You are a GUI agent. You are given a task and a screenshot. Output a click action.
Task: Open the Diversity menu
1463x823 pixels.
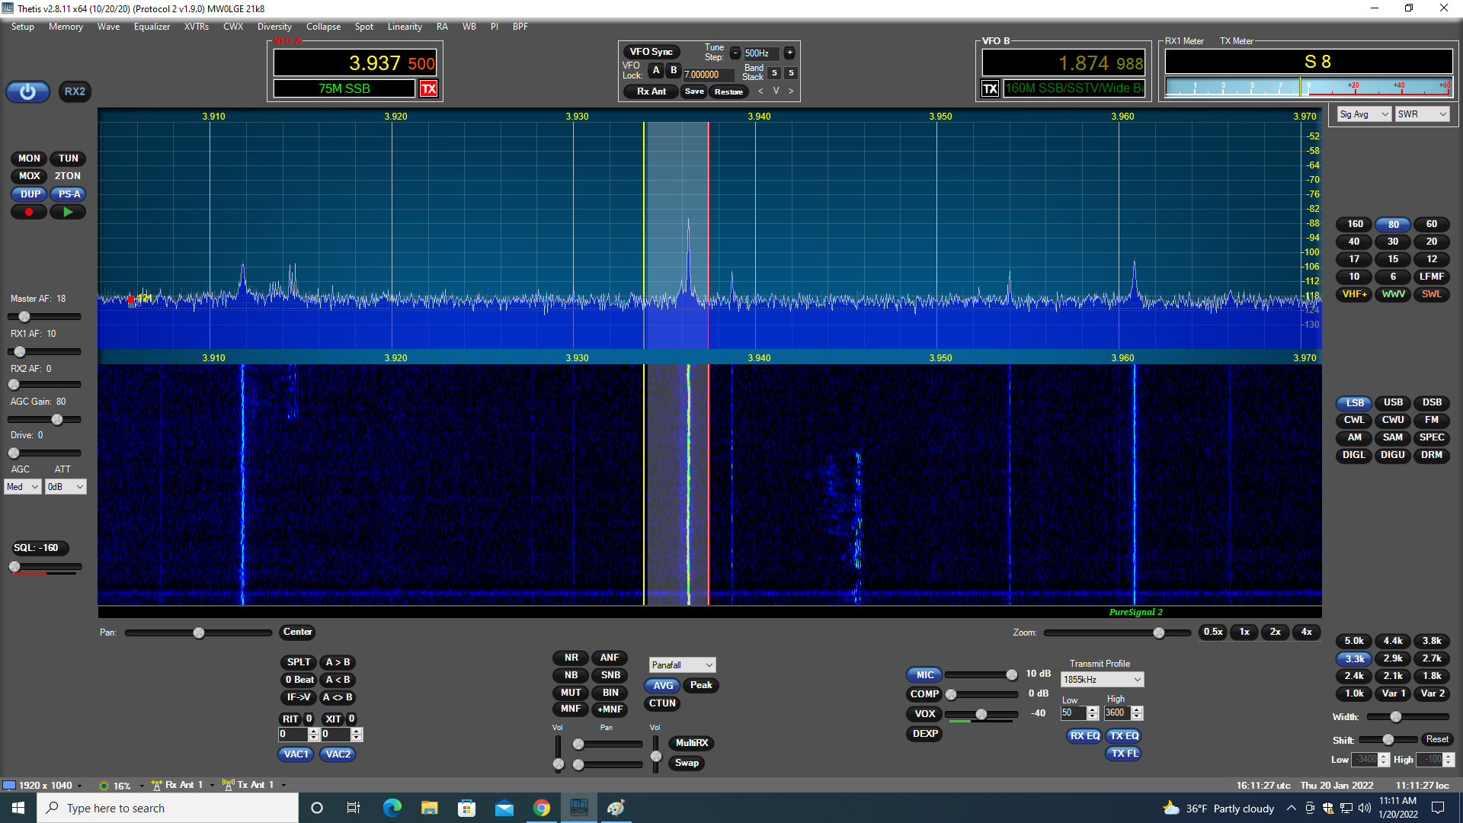click(274, 27)
